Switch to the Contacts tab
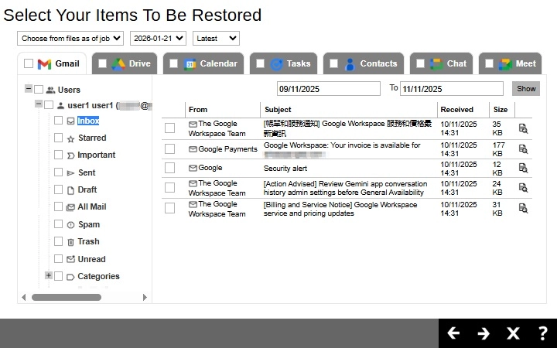This screenshot has height=348, width=557. click(364, 63)
